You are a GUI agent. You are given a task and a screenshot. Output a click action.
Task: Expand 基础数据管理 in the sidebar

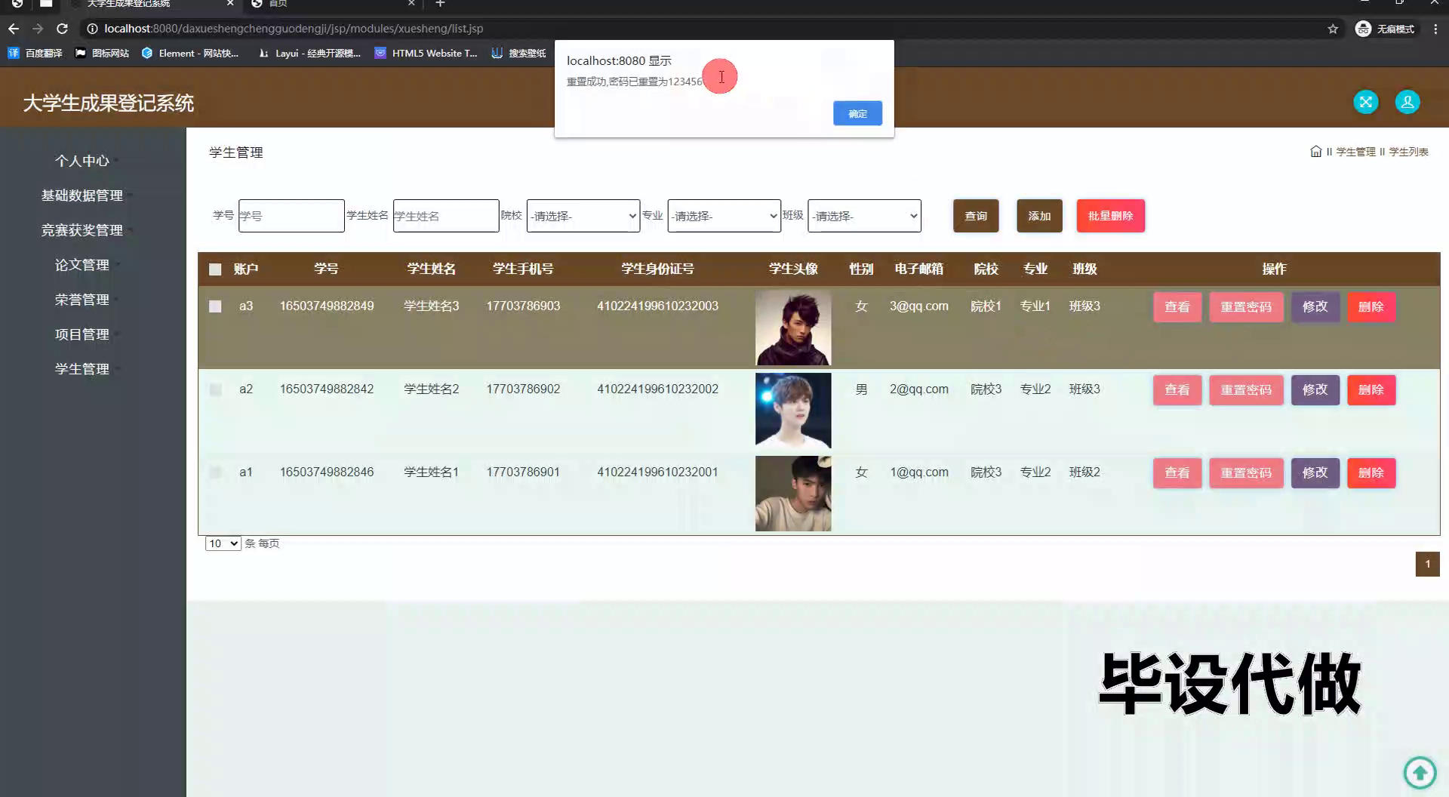82,195
